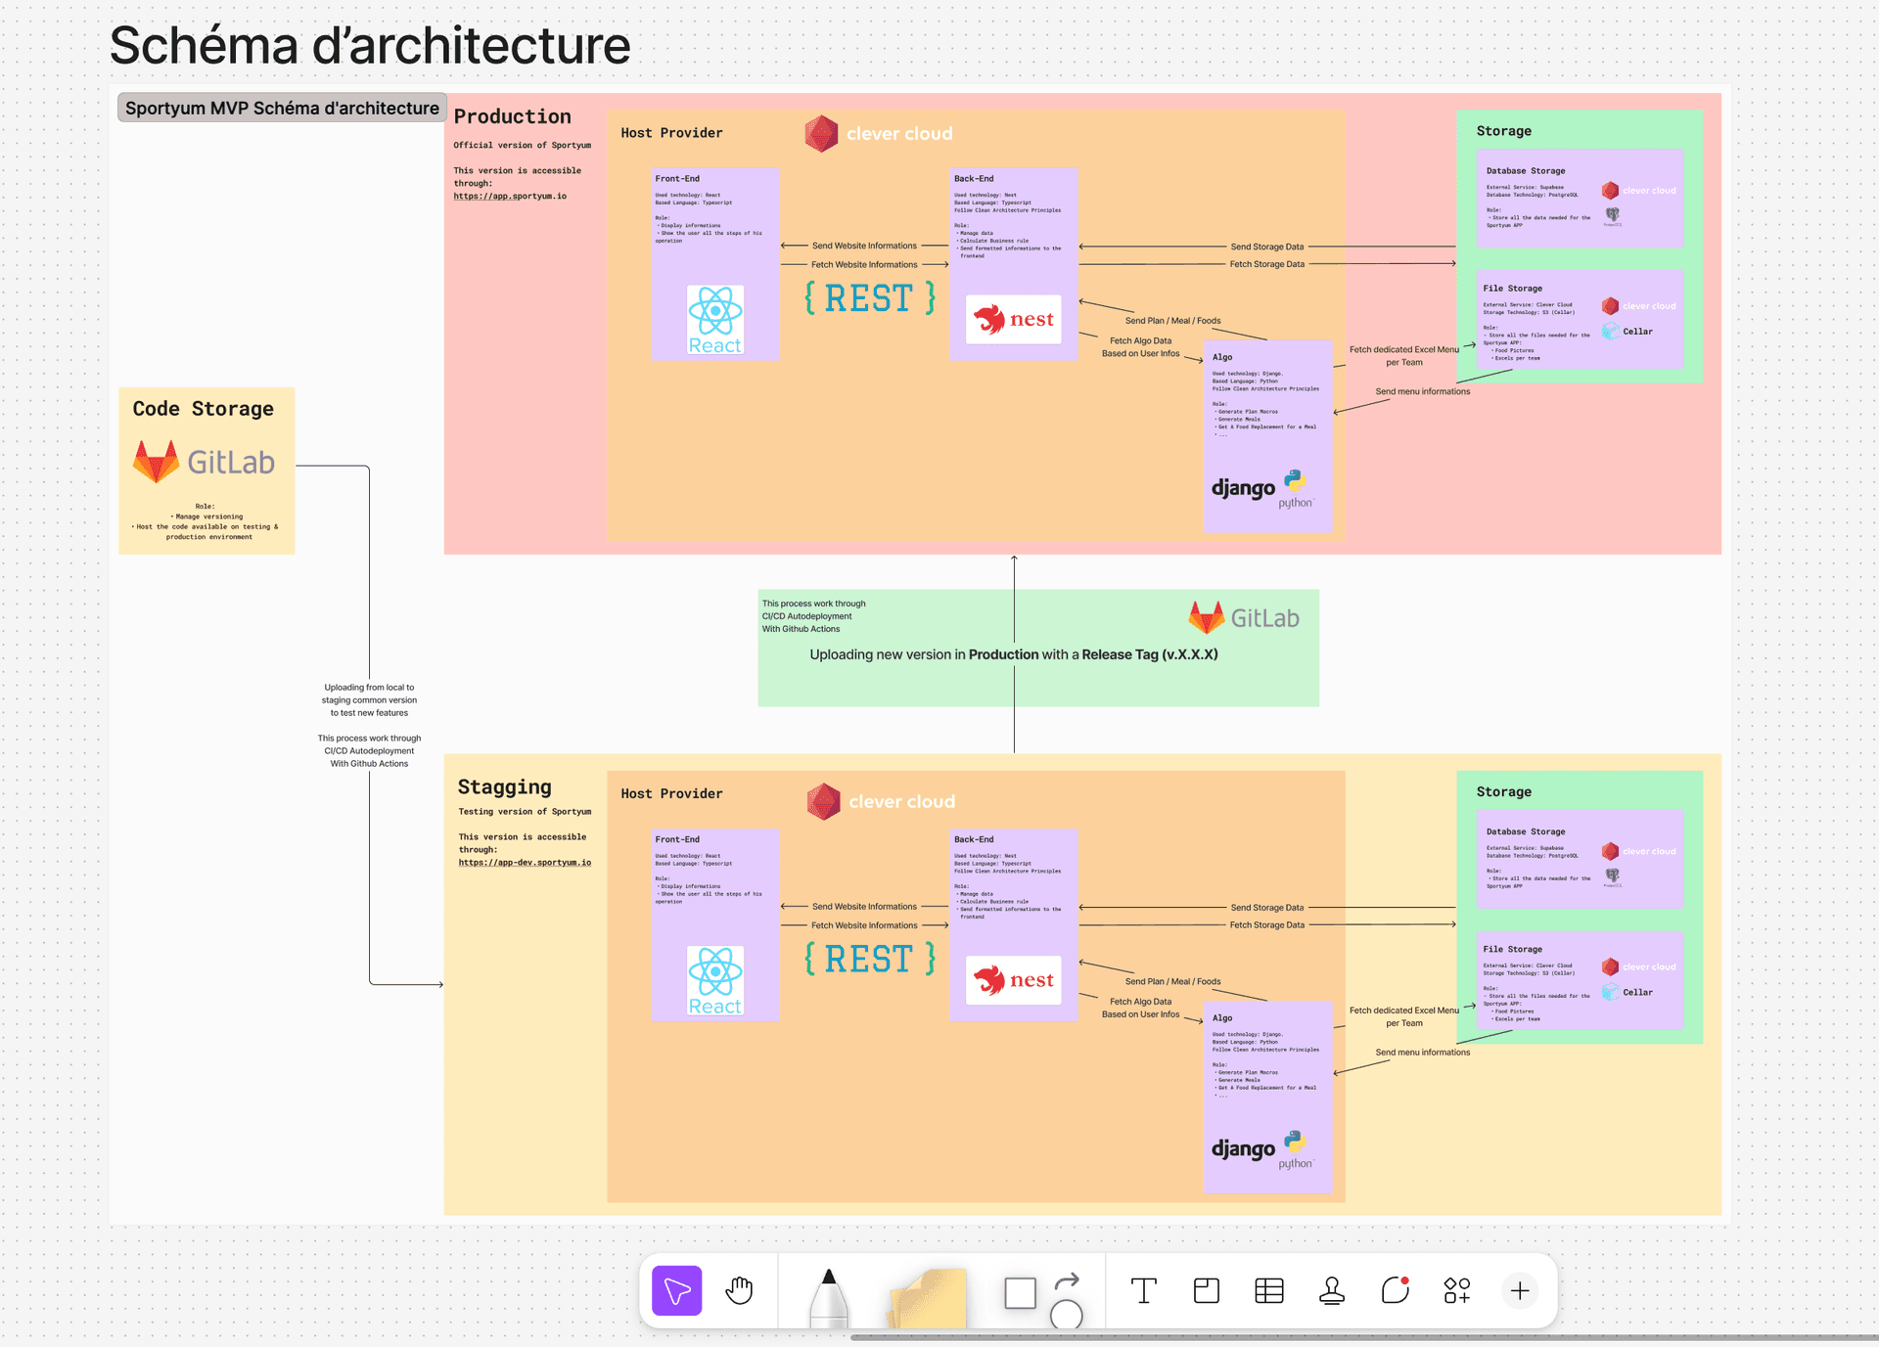Insert a table from toolbar
This screenshot has height=1347, width=1879.
point(1268,1290)
